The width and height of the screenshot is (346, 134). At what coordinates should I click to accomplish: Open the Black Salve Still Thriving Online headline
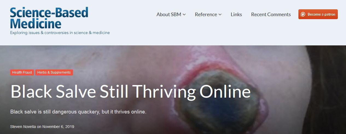tap(130, 92)
